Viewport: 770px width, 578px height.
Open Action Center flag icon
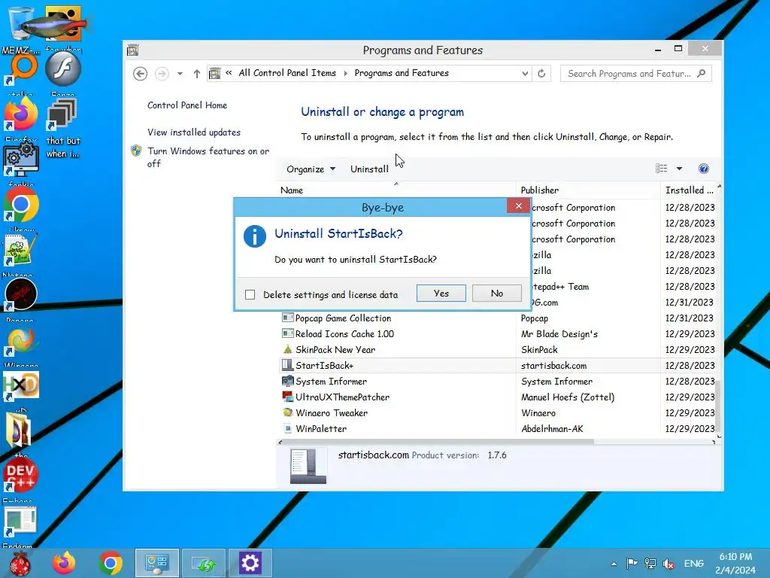(632, 564)
